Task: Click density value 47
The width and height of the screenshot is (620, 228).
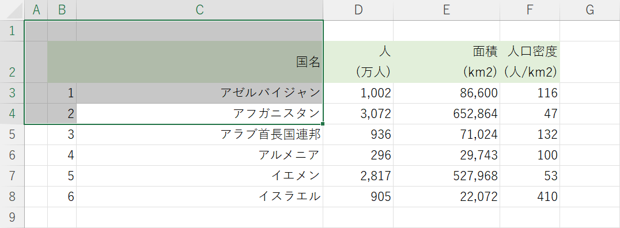Action: pyautogui.click(x=530, y=114)
